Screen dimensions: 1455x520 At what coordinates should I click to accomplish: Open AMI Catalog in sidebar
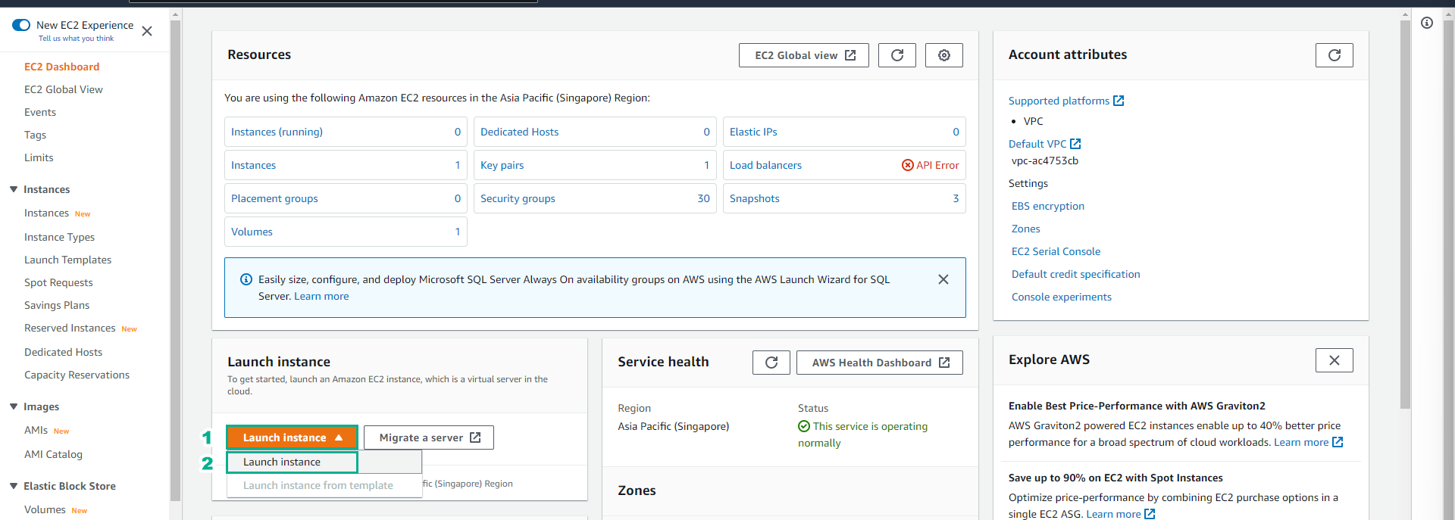(x=53, y=454)
